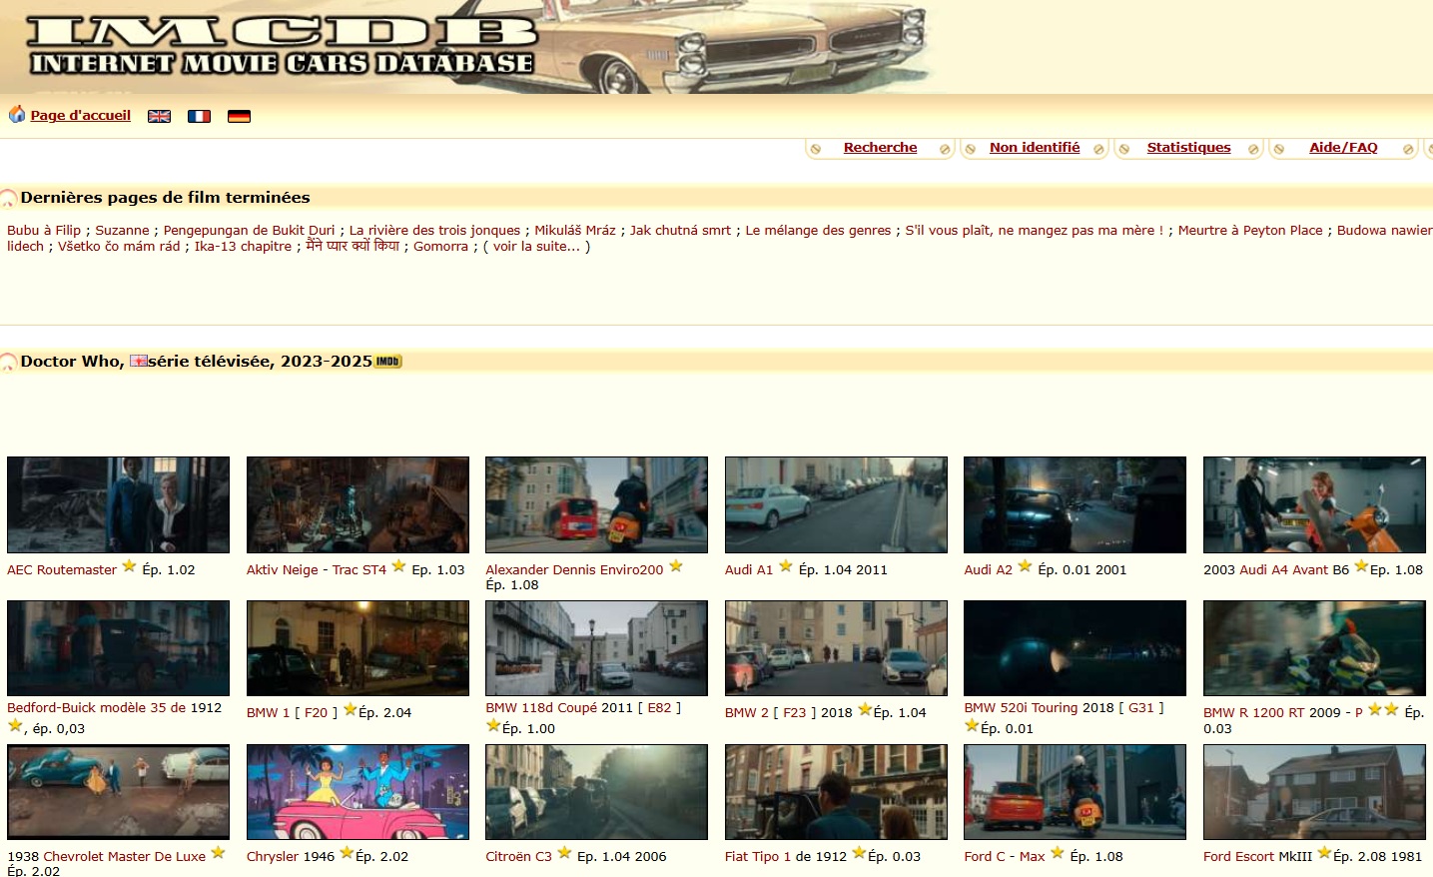Open the AEC Routemaster vehicle link
The width and height of the screenshot is (1433, 877).
[x=62, y=570]
